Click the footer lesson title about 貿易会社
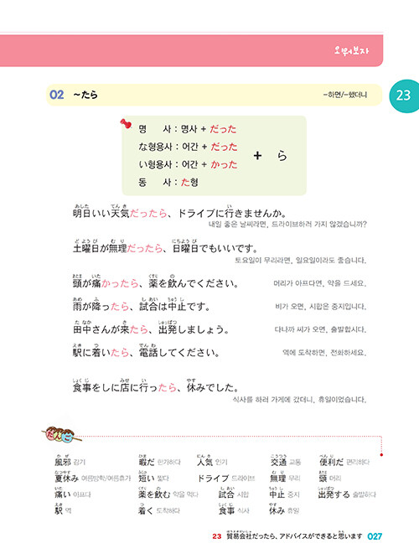 tap(294, 536)
